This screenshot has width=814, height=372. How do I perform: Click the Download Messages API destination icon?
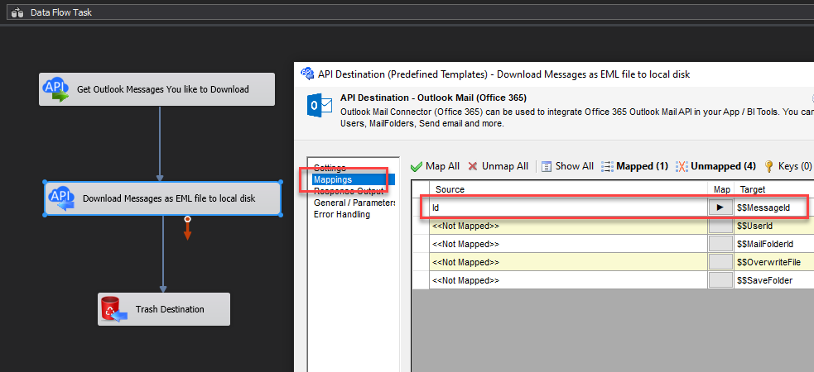[x=61, y=198]
